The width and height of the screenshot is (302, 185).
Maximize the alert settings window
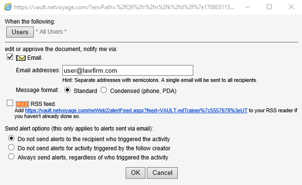point(269,7)
